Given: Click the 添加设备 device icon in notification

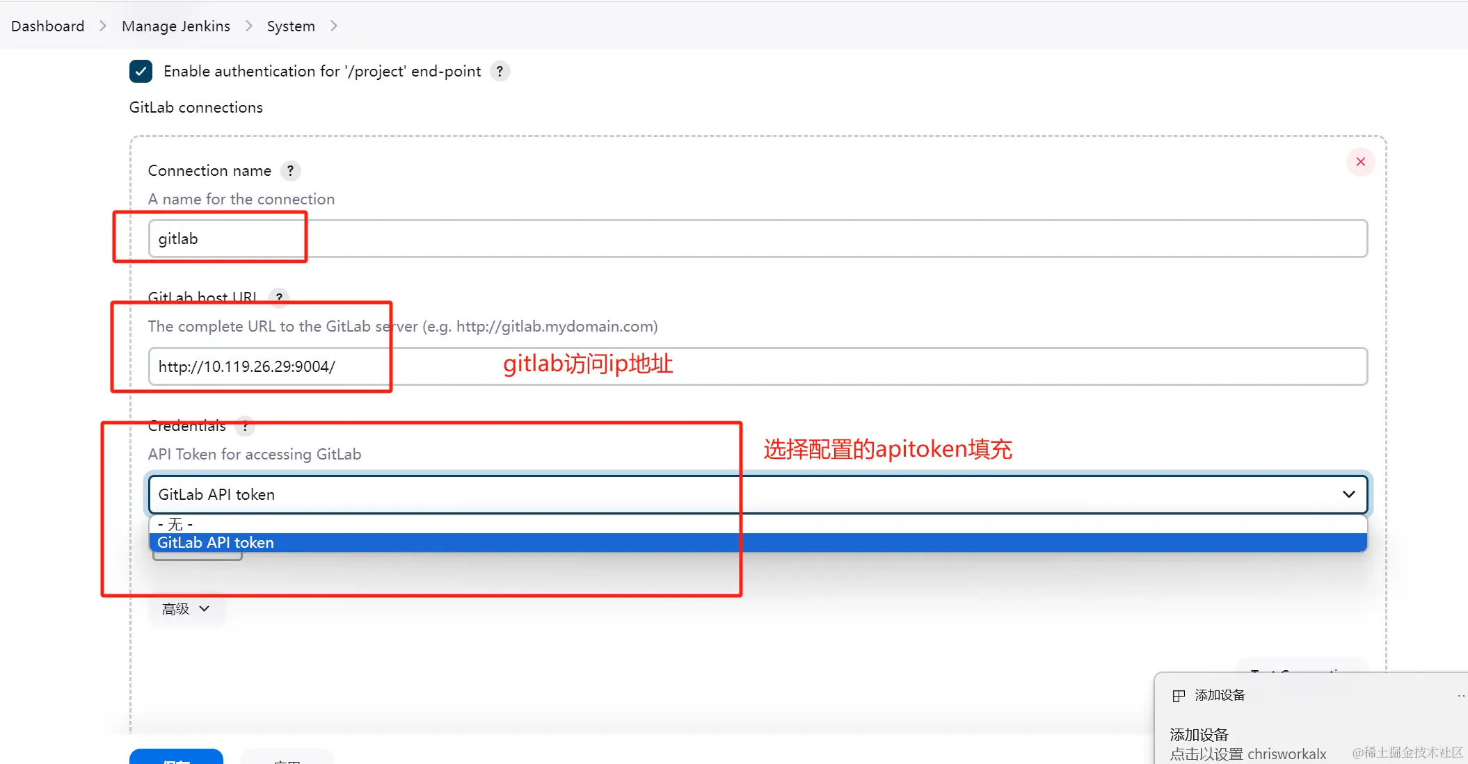Looking at the screenshot, I should [1179, 696].
